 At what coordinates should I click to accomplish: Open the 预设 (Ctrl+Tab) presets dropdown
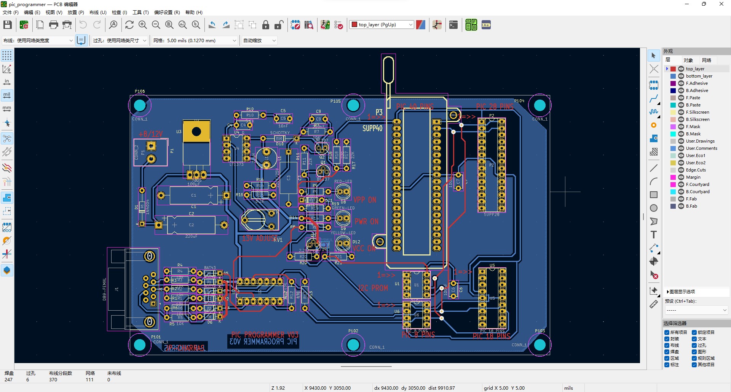click(x=696, y=310)
